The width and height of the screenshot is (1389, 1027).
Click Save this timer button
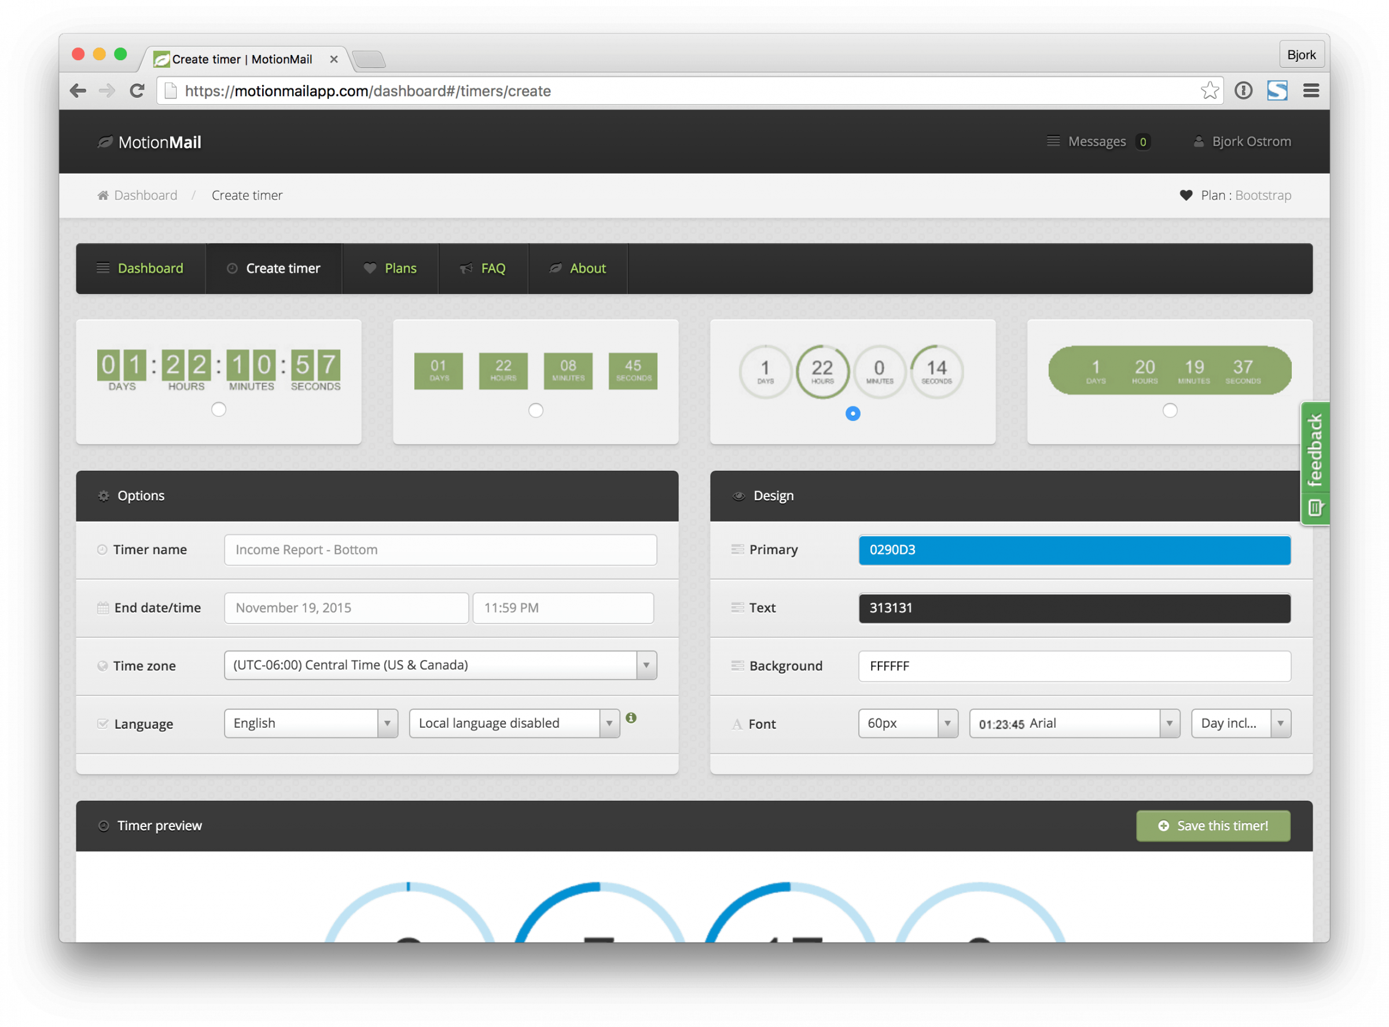coord(1212,826)
